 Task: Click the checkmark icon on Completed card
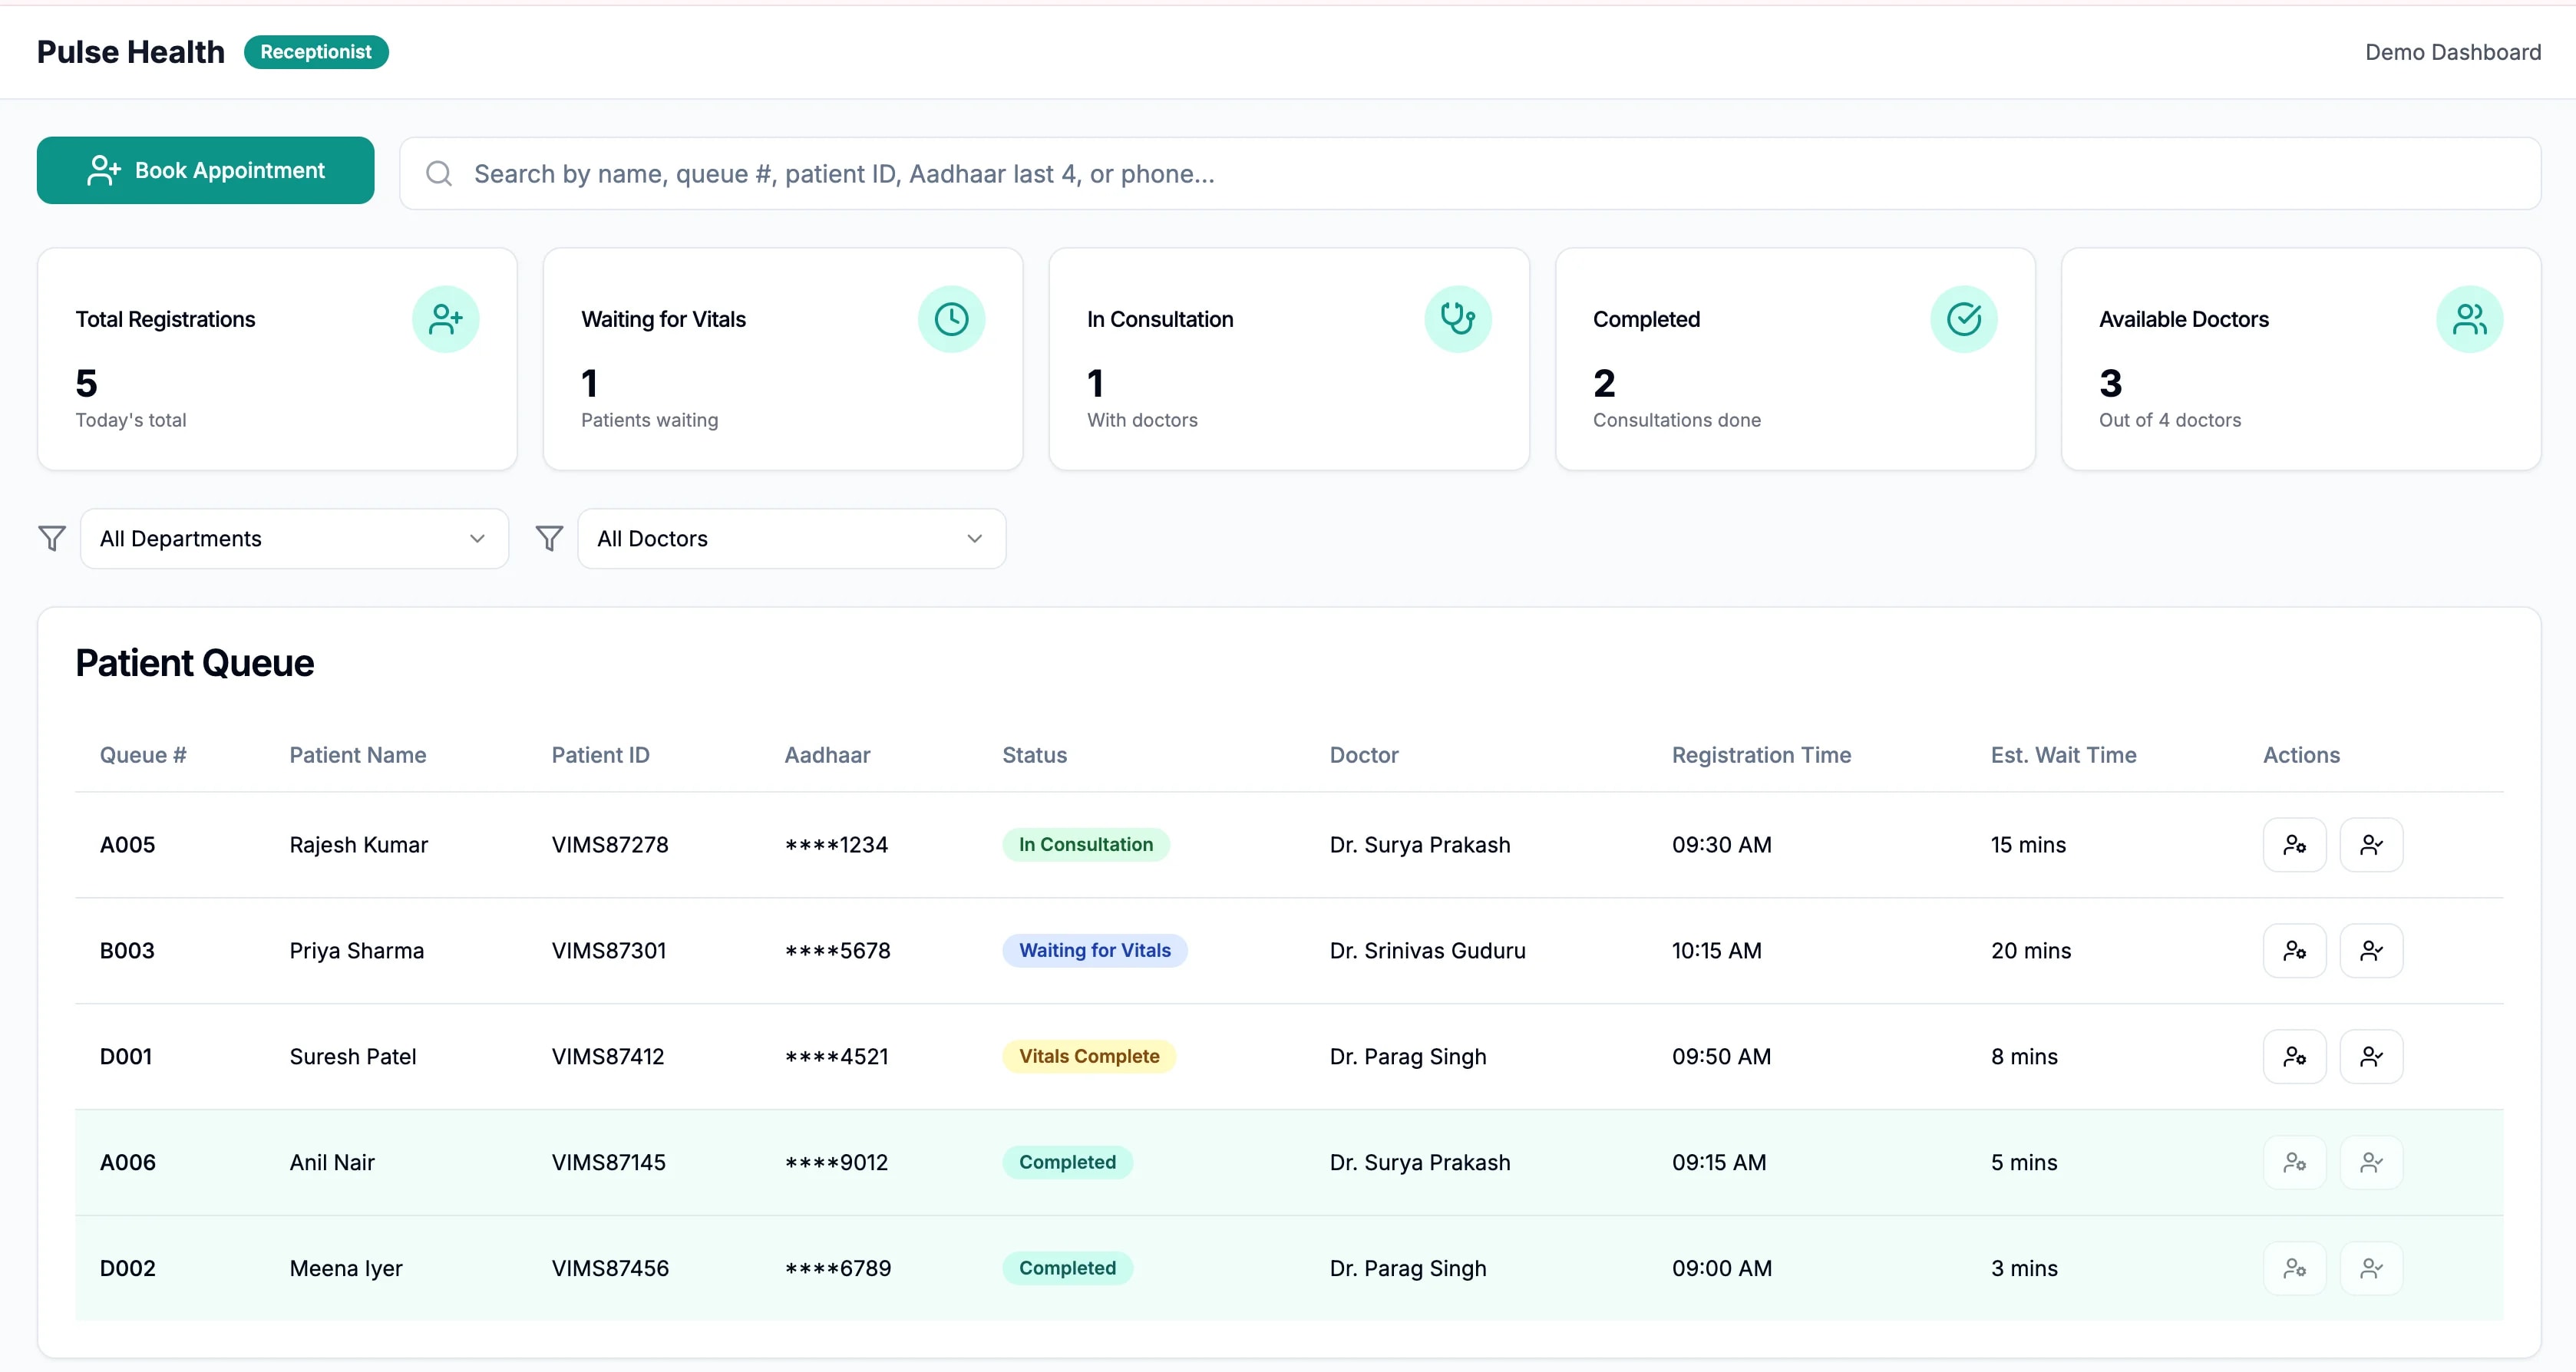point(1963,318)
